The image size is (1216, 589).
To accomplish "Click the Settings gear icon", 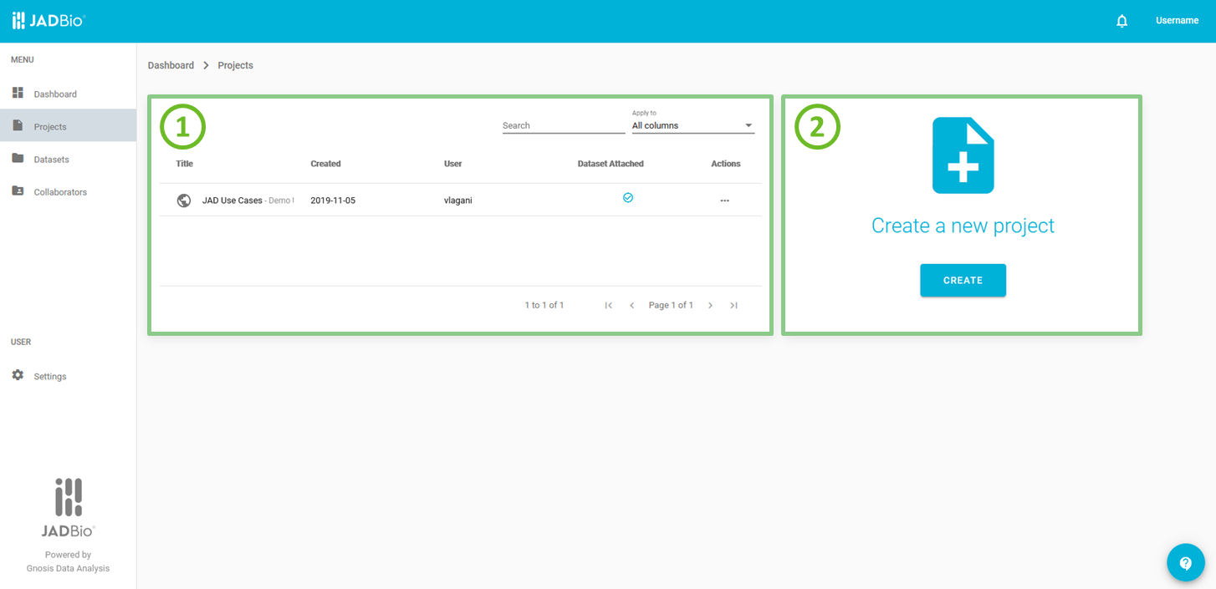I will [18, 375].
